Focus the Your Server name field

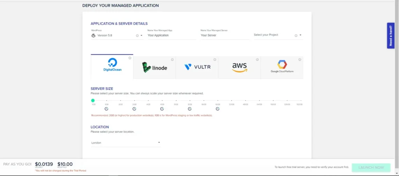point(225,36)
